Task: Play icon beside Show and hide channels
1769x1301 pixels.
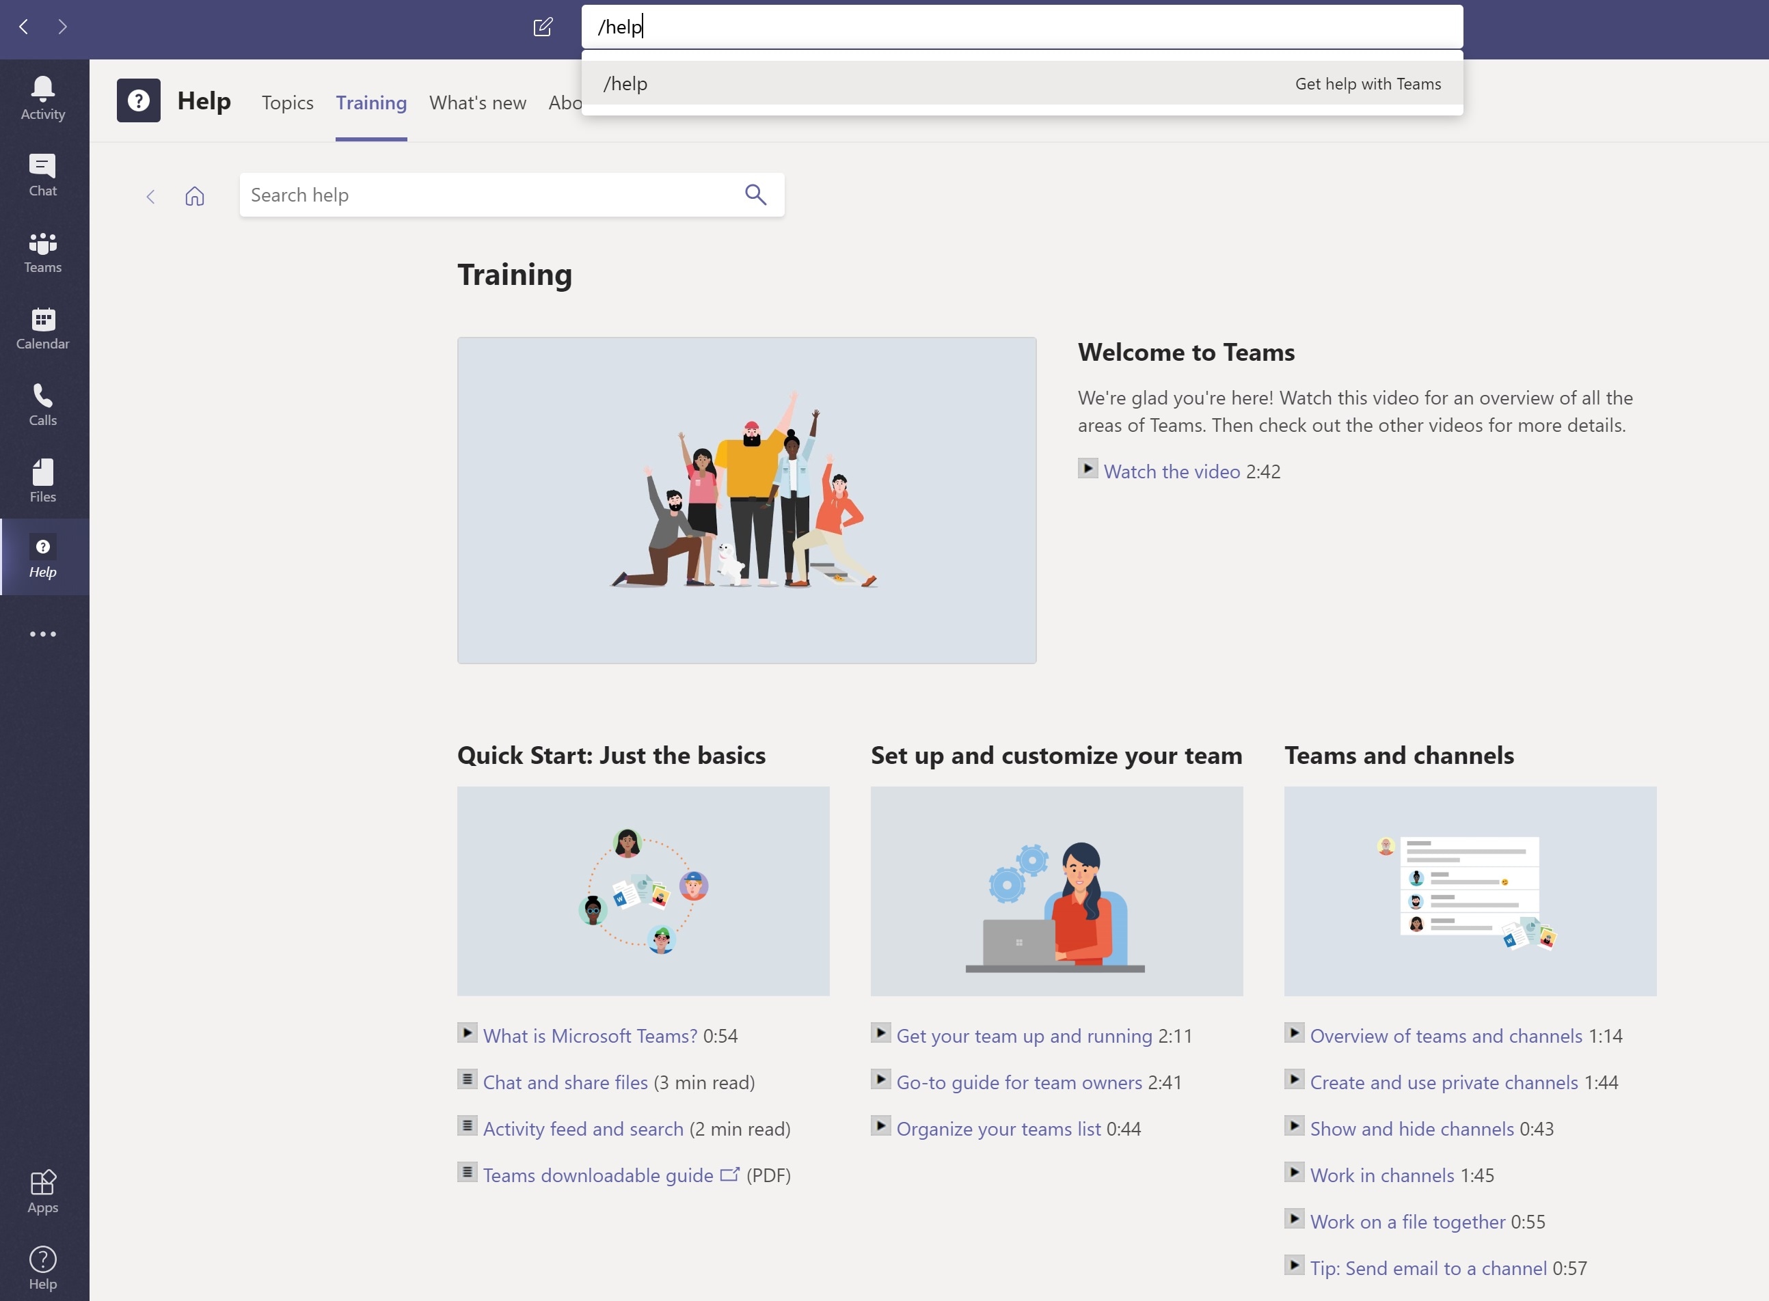Action: click(x=1294, y=1125)
